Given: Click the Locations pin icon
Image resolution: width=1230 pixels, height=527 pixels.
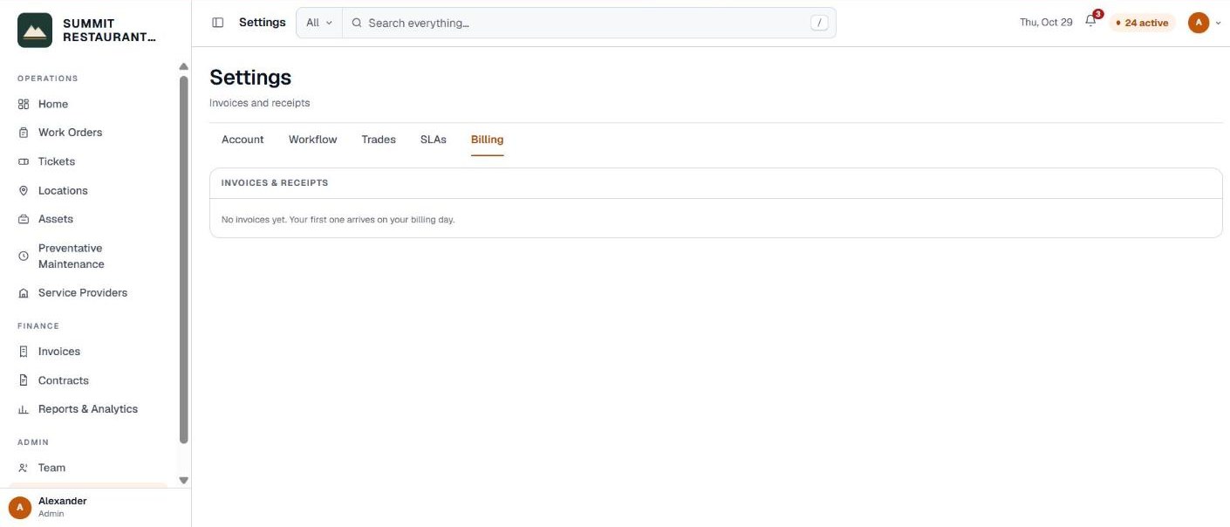Looking at the screenshot, I should pyautogui.click(x=24, y=190).
